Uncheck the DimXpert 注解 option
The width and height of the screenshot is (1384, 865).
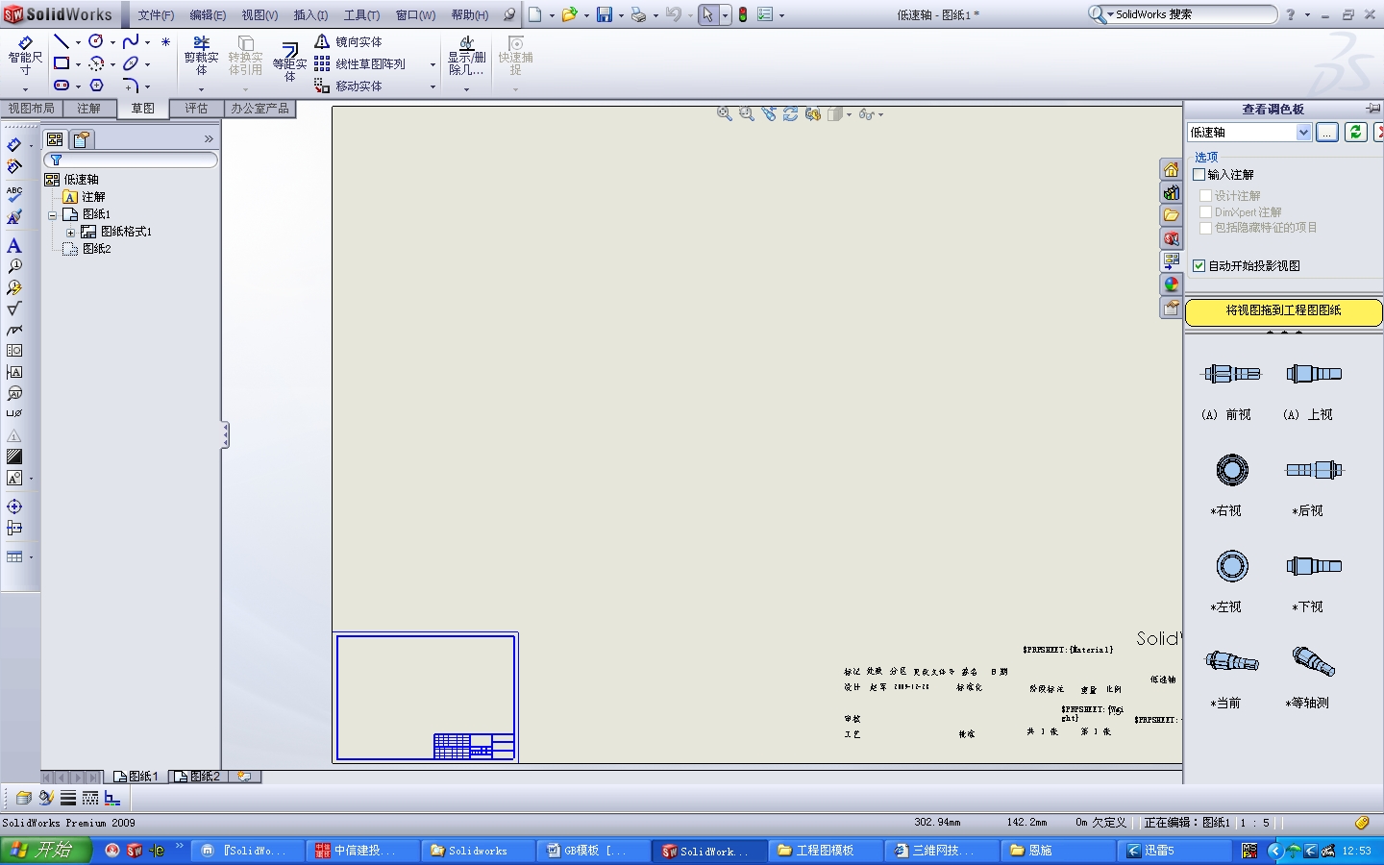pos(1205,211)
